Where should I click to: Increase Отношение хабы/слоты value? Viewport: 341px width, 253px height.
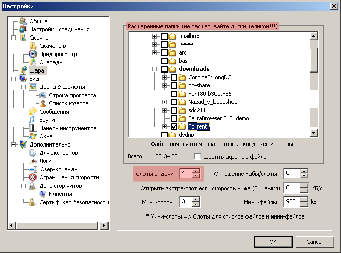click(x=304, y=171)
